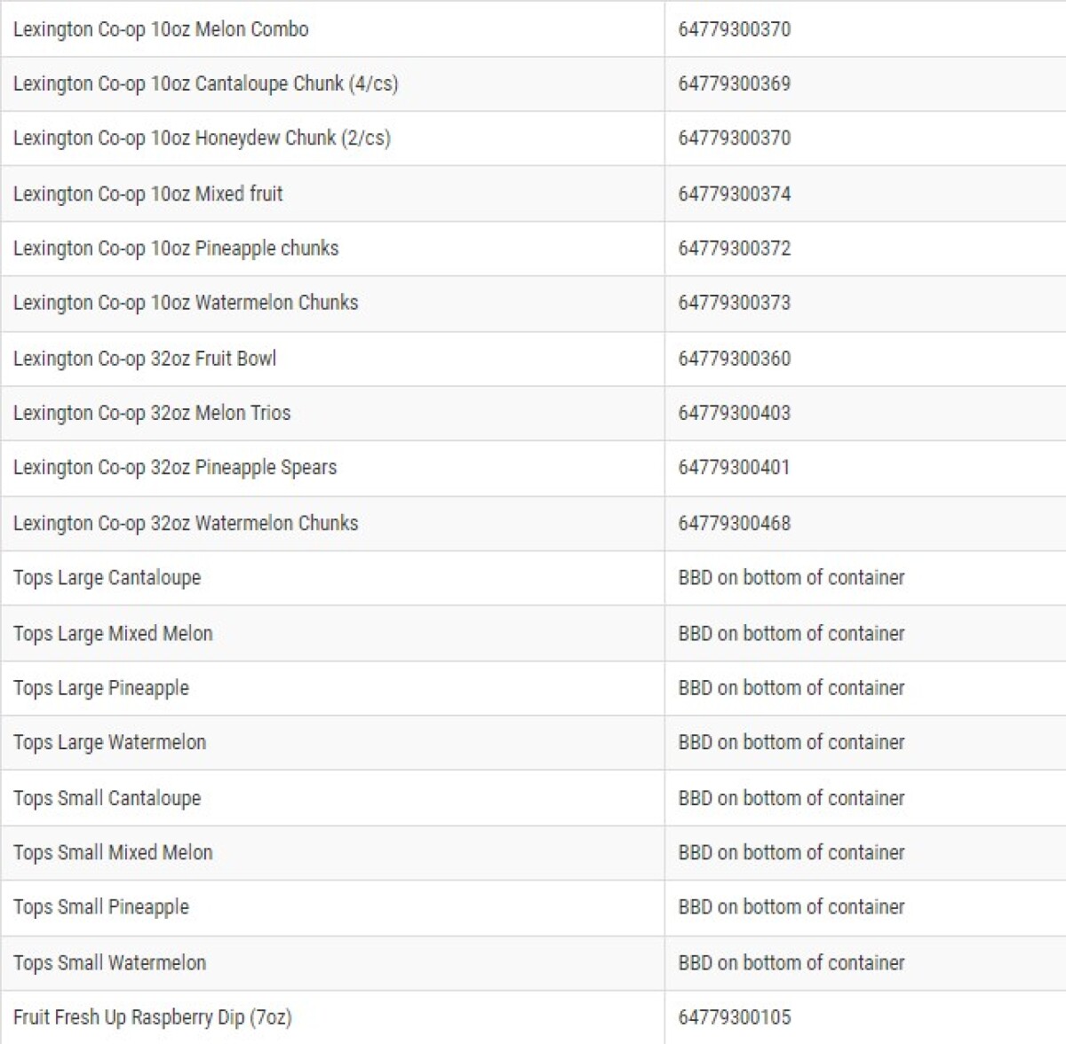Select UPC code 64779300374

click(734, 194)
